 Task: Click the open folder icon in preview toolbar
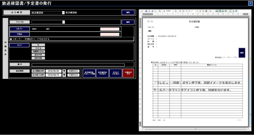pyautogui.click(x=142, y=11)
